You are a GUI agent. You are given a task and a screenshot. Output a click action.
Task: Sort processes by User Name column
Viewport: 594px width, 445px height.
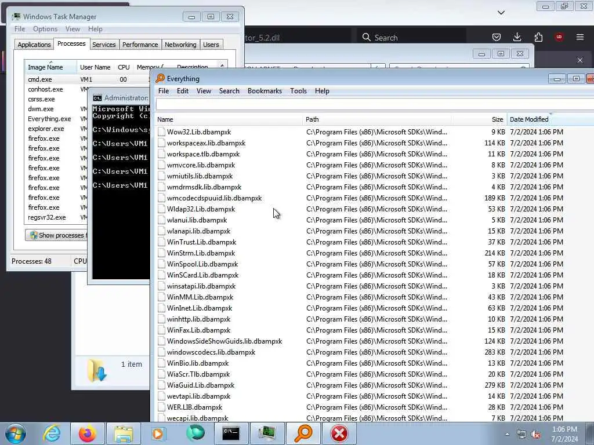point(95,67)
